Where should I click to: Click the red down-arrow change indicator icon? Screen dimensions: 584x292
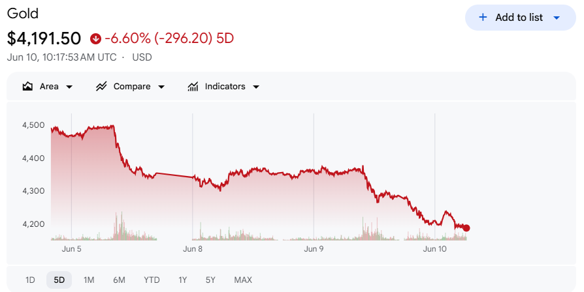[96, 38]
